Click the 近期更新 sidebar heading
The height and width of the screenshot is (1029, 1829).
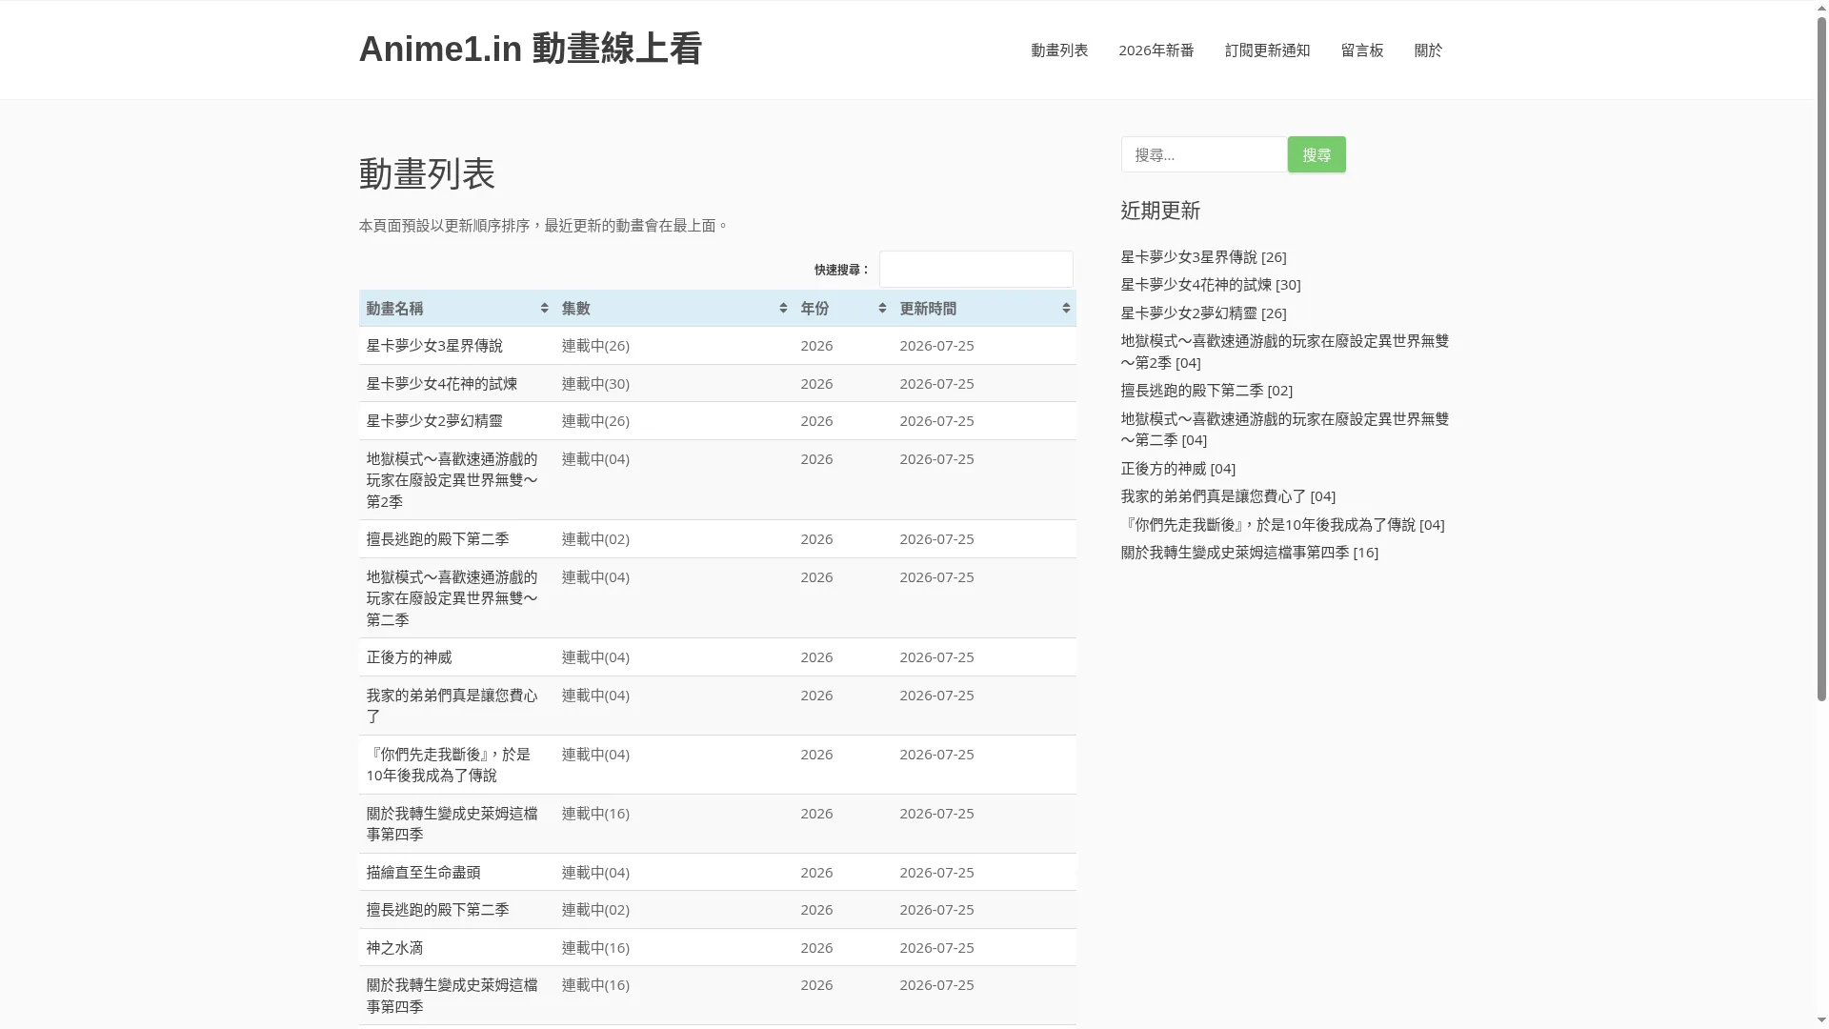(1161, 211)
